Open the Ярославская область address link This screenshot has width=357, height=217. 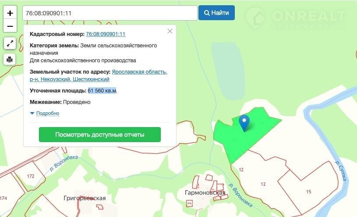[139, 72]
